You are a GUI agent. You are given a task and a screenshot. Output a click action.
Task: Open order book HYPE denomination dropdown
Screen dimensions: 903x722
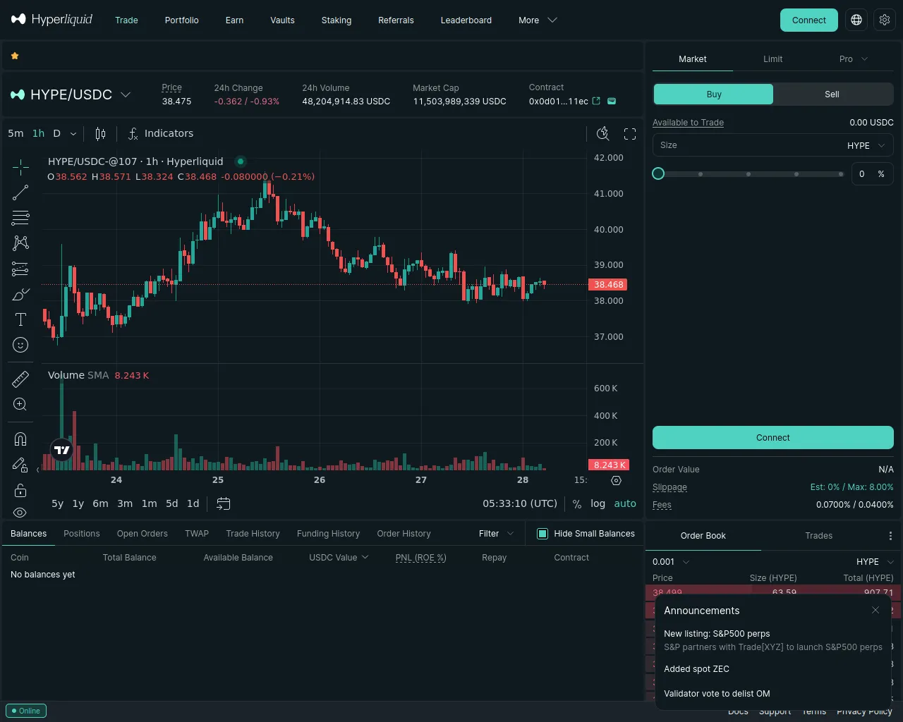[875, 562]
